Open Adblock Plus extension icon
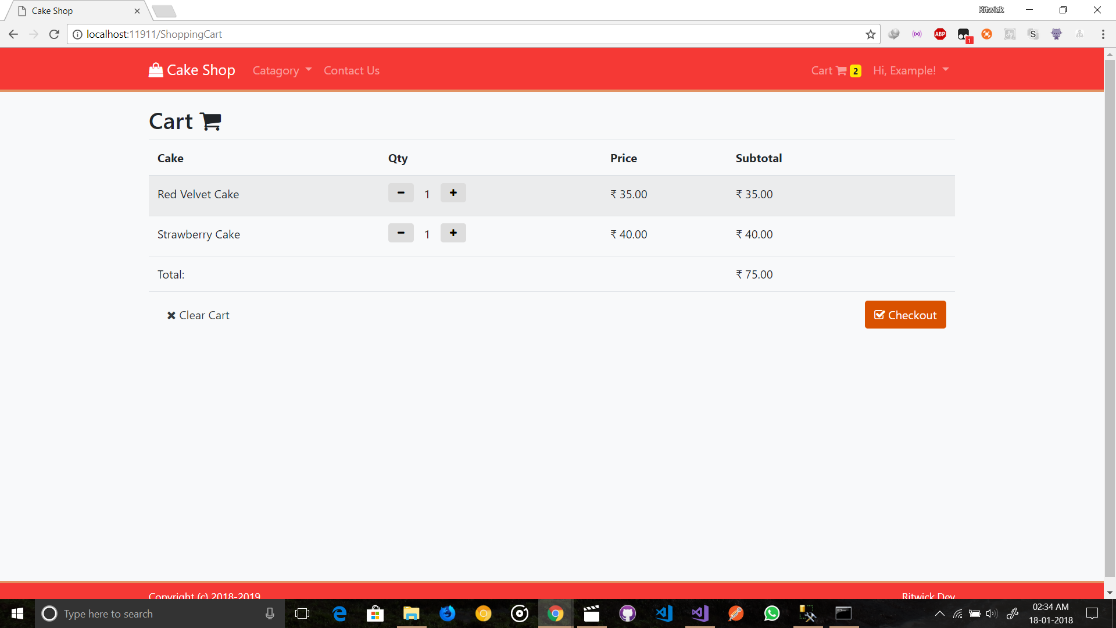The image size is (1116, 628). click(x=940, y=34)
